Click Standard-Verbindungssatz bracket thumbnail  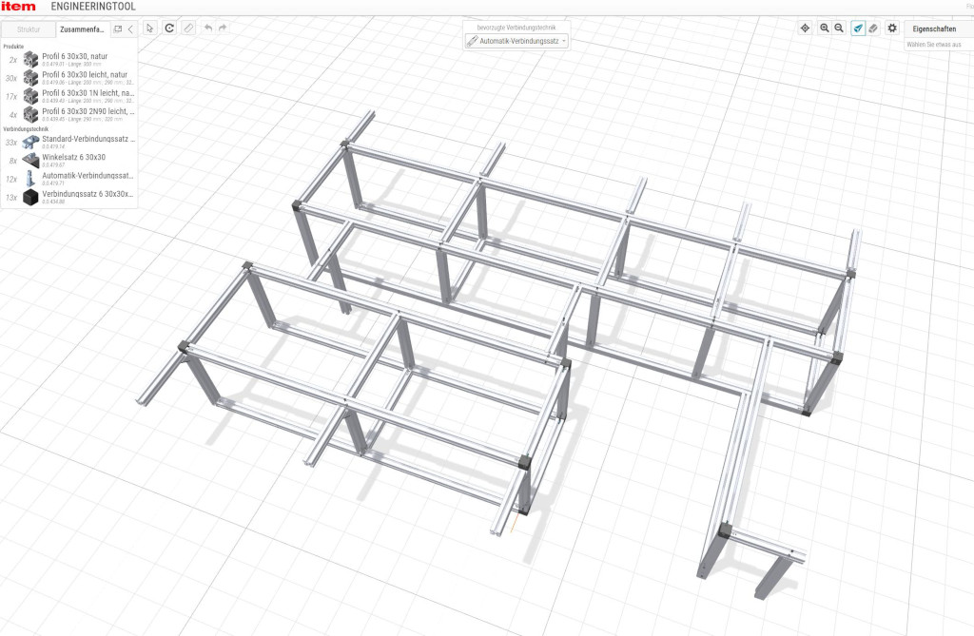[30, 143]
